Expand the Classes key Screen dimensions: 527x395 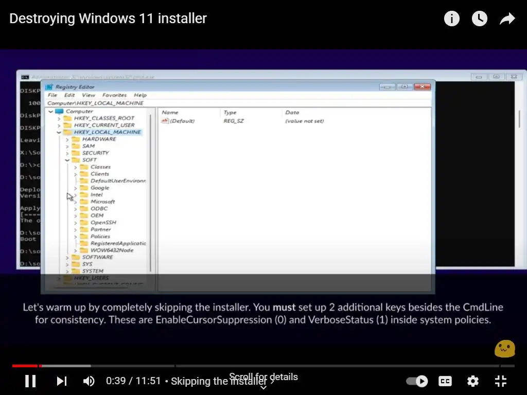click(x=75, y=167)
